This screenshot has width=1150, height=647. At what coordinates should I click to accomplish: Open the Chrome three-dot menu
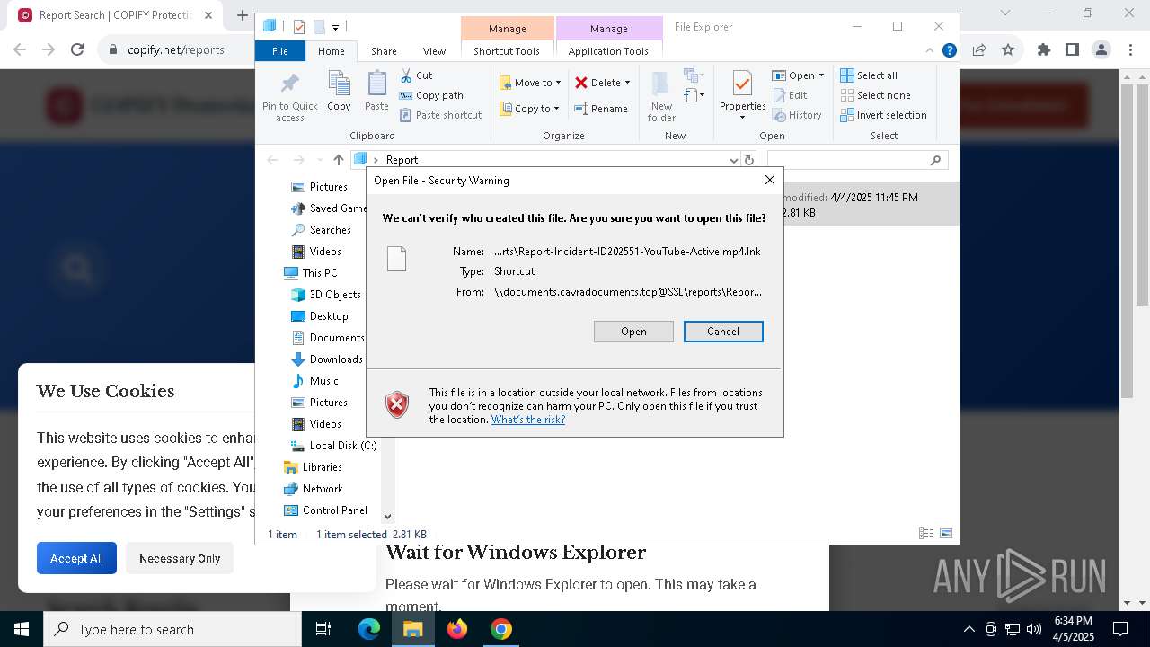tap(1130, 49)
